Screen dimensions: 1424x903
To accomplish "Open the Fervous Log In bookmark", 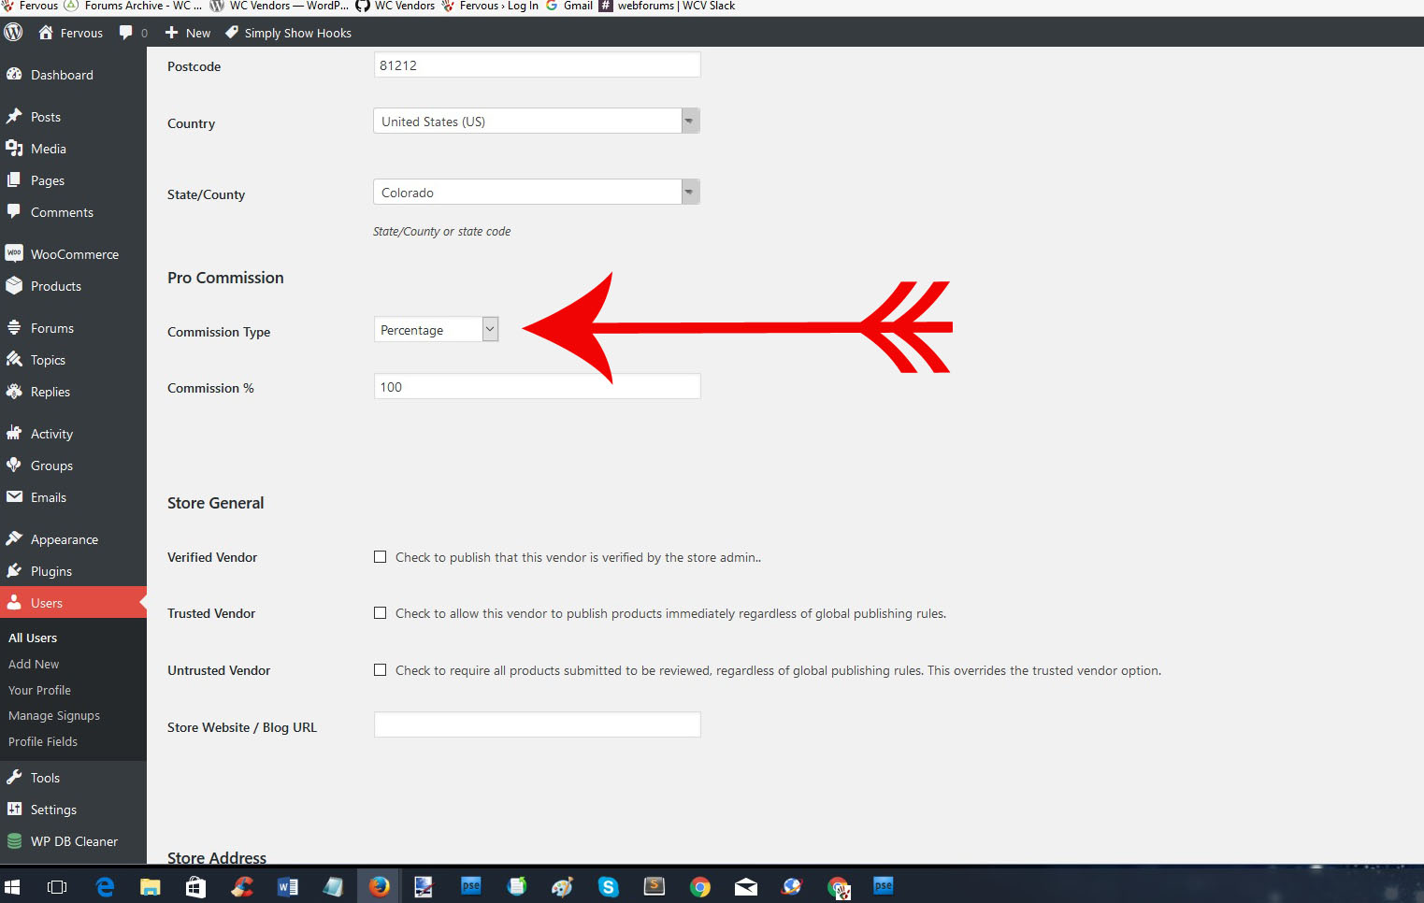I will coord(490,6).
